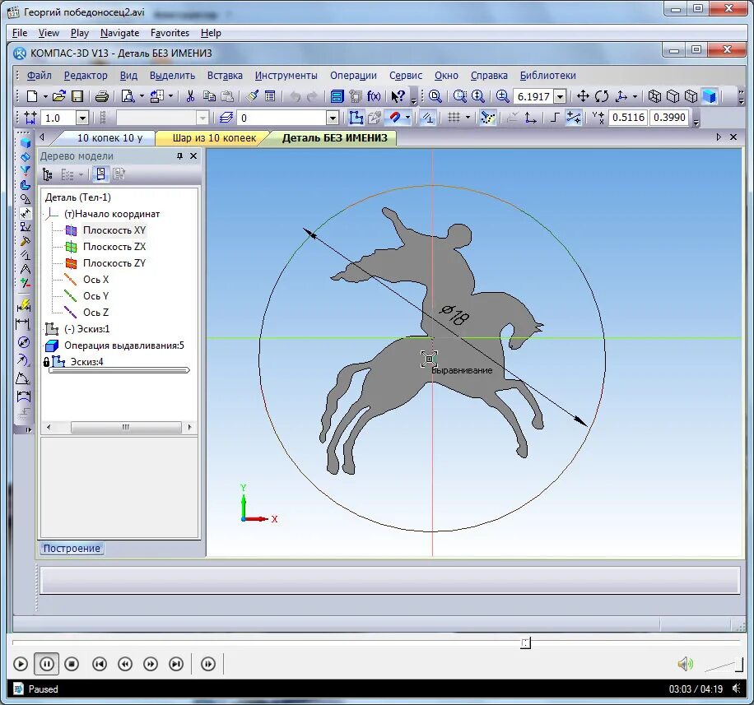Switch to the 10 копек 10 у tab
This screenshot has width=754, height=705.
point(109,138)
